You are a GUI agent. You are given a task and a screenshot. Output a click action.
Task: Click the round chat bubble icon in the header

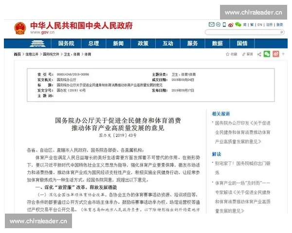click(218, 25)
